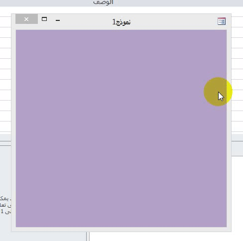Click the white property area below the form
The height and width of the screenshot is (241, 243).
point(166,237)
